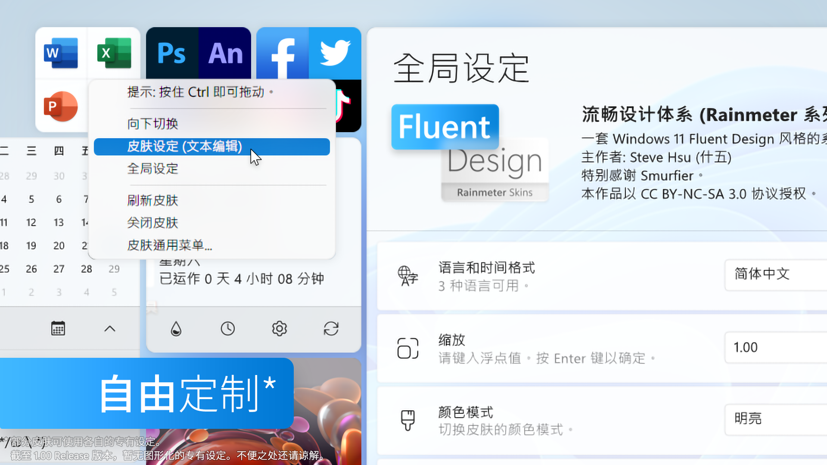The height and width of the screenshot is (465, 827).
Task: Click the 1.00 scaling input field
Action: tap(776, 347)
